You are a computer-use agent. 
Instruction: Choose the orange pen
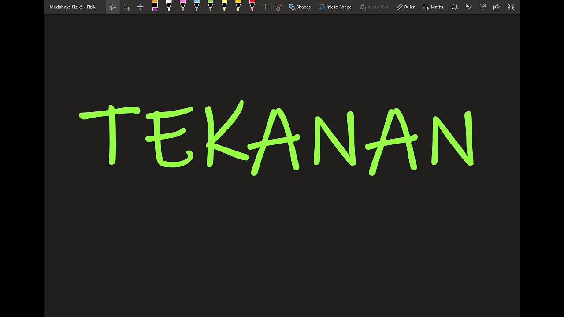[x=238, y=6]
